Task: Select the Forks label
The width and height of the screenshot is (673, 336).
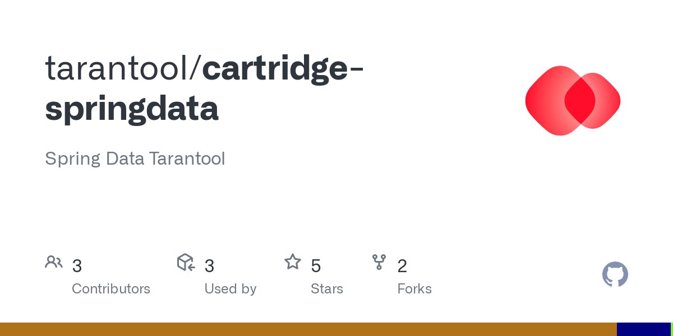Action: tap(414, 289)
